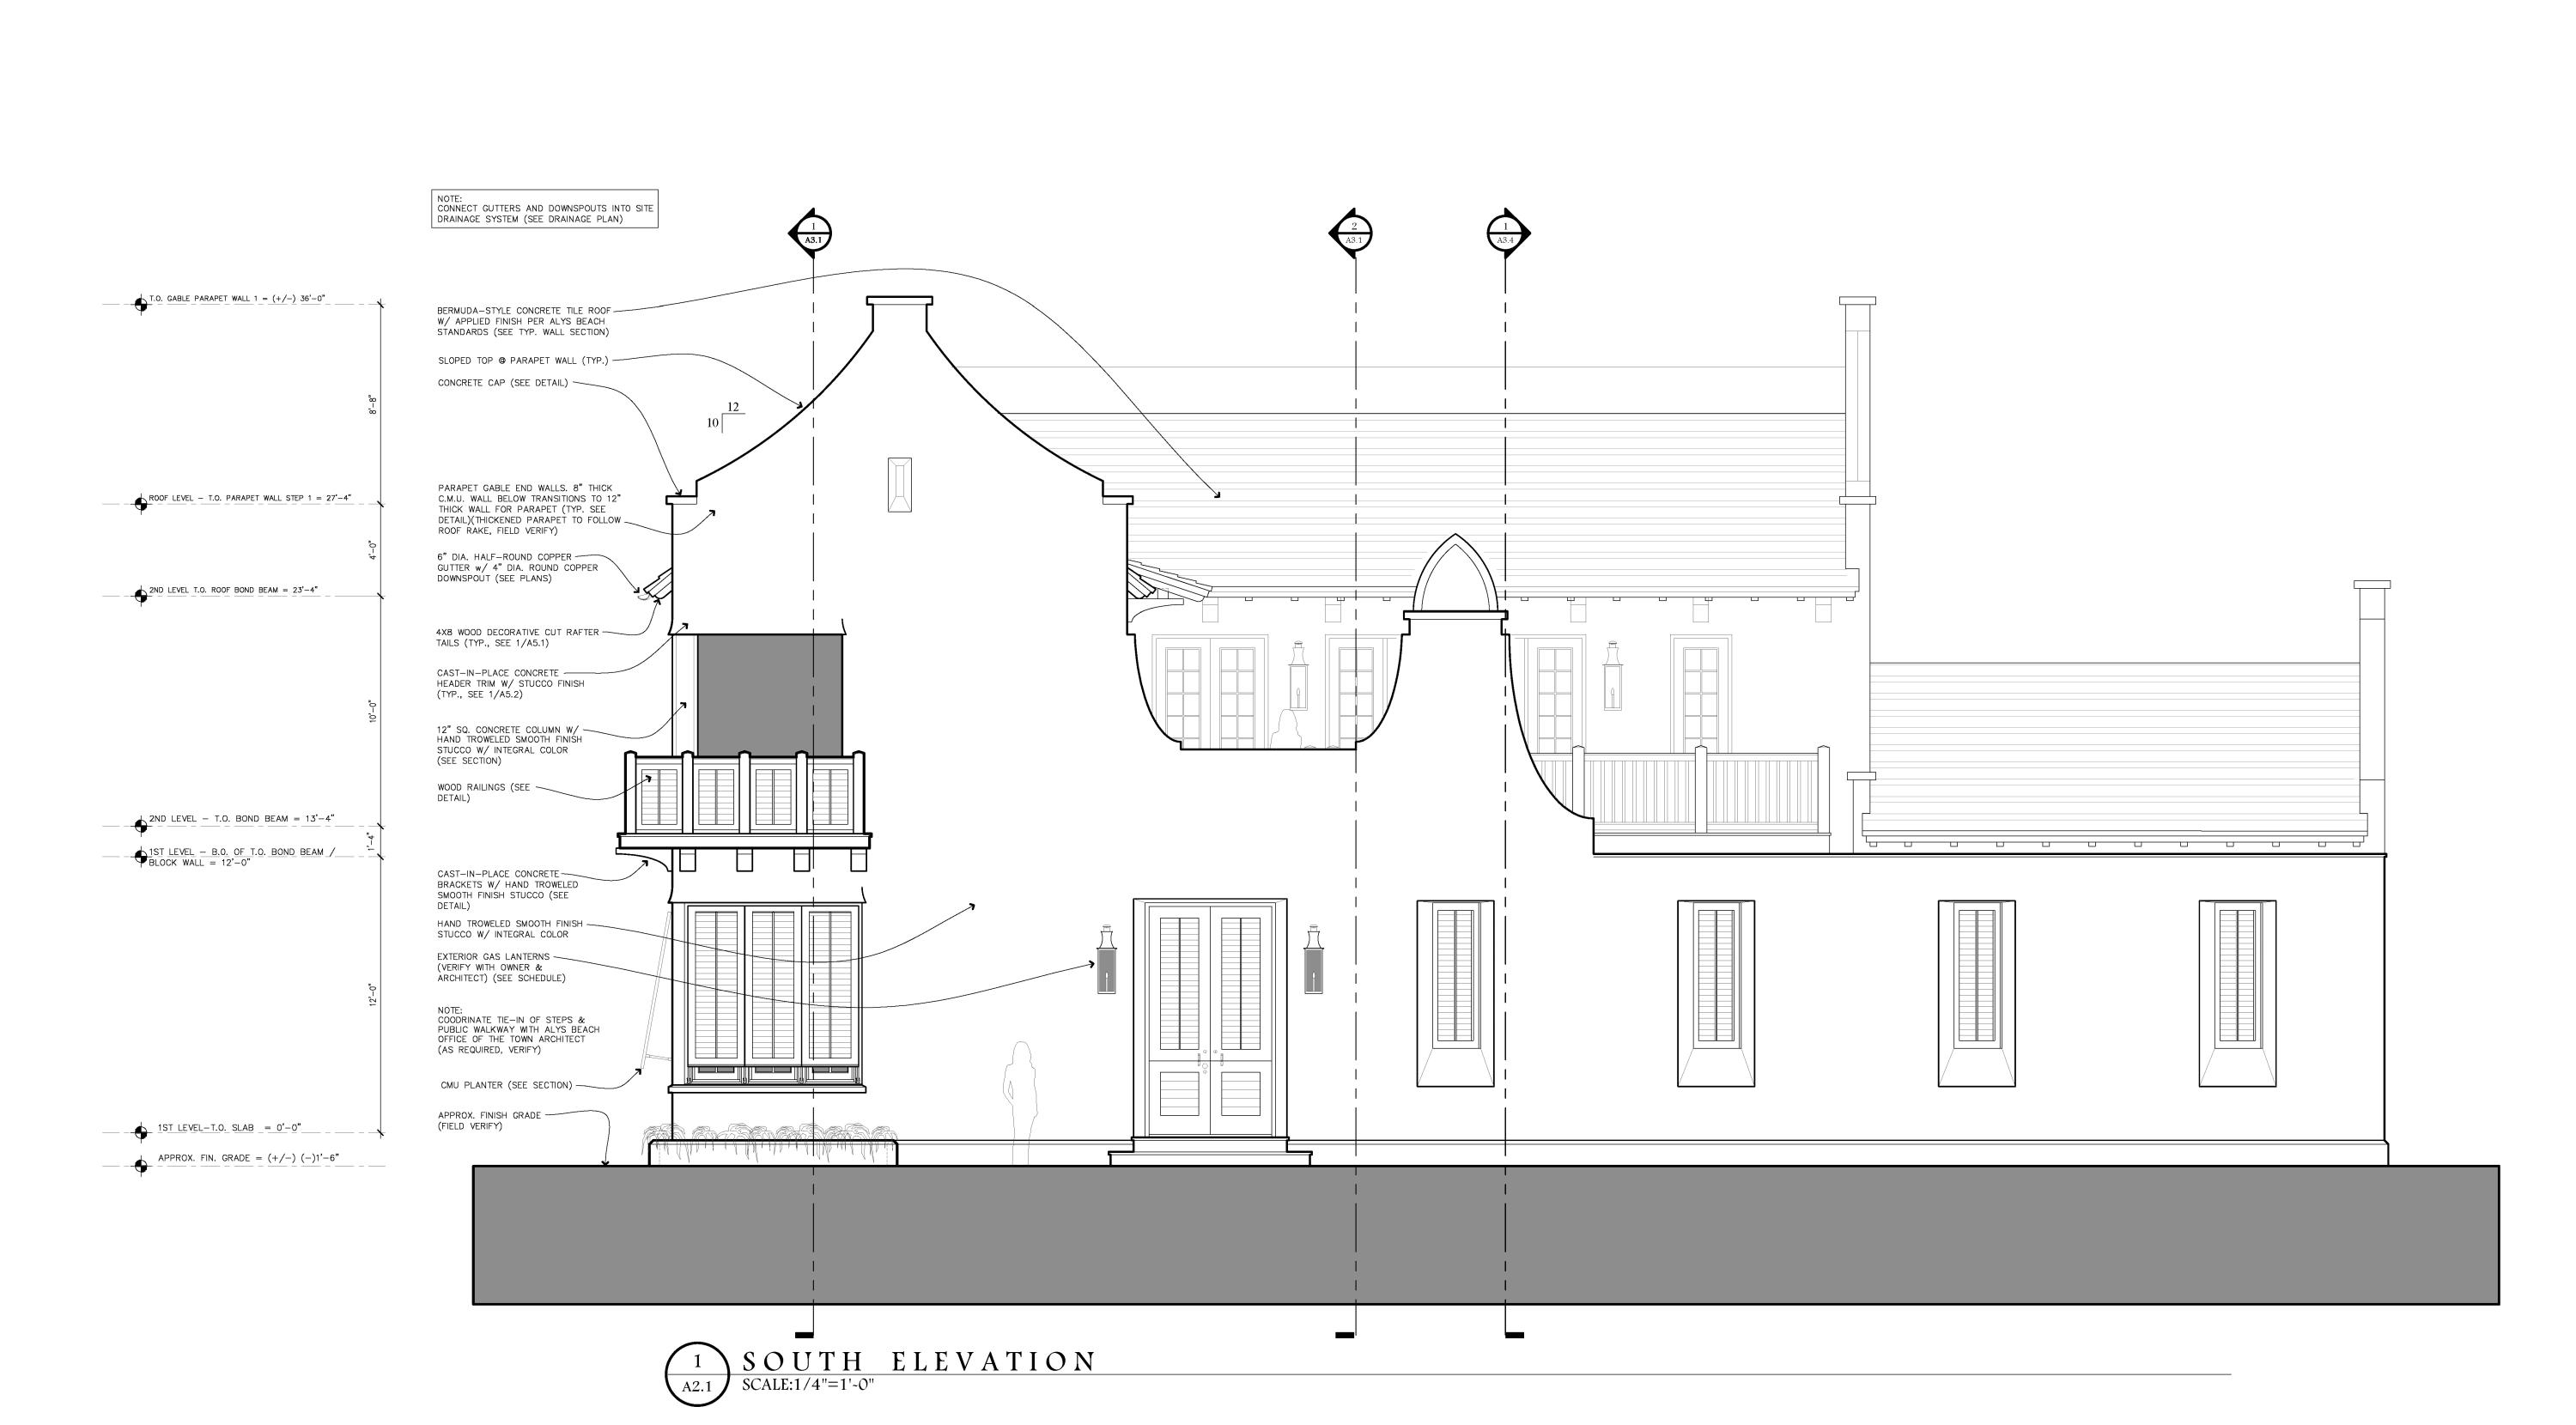
Task: Click the gutter and downspout NOTE box
Action: [x=544, y=209]
